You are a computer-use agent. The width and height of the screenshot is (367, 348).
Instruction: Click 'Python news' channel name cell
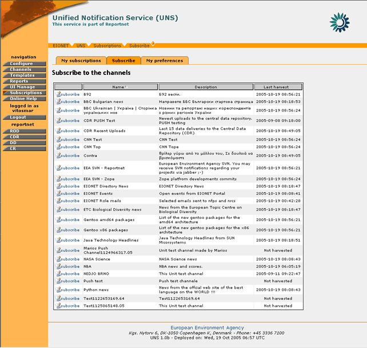96,290
